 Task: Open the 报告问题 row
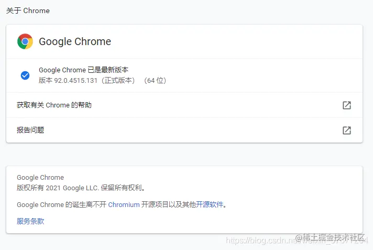184,130
